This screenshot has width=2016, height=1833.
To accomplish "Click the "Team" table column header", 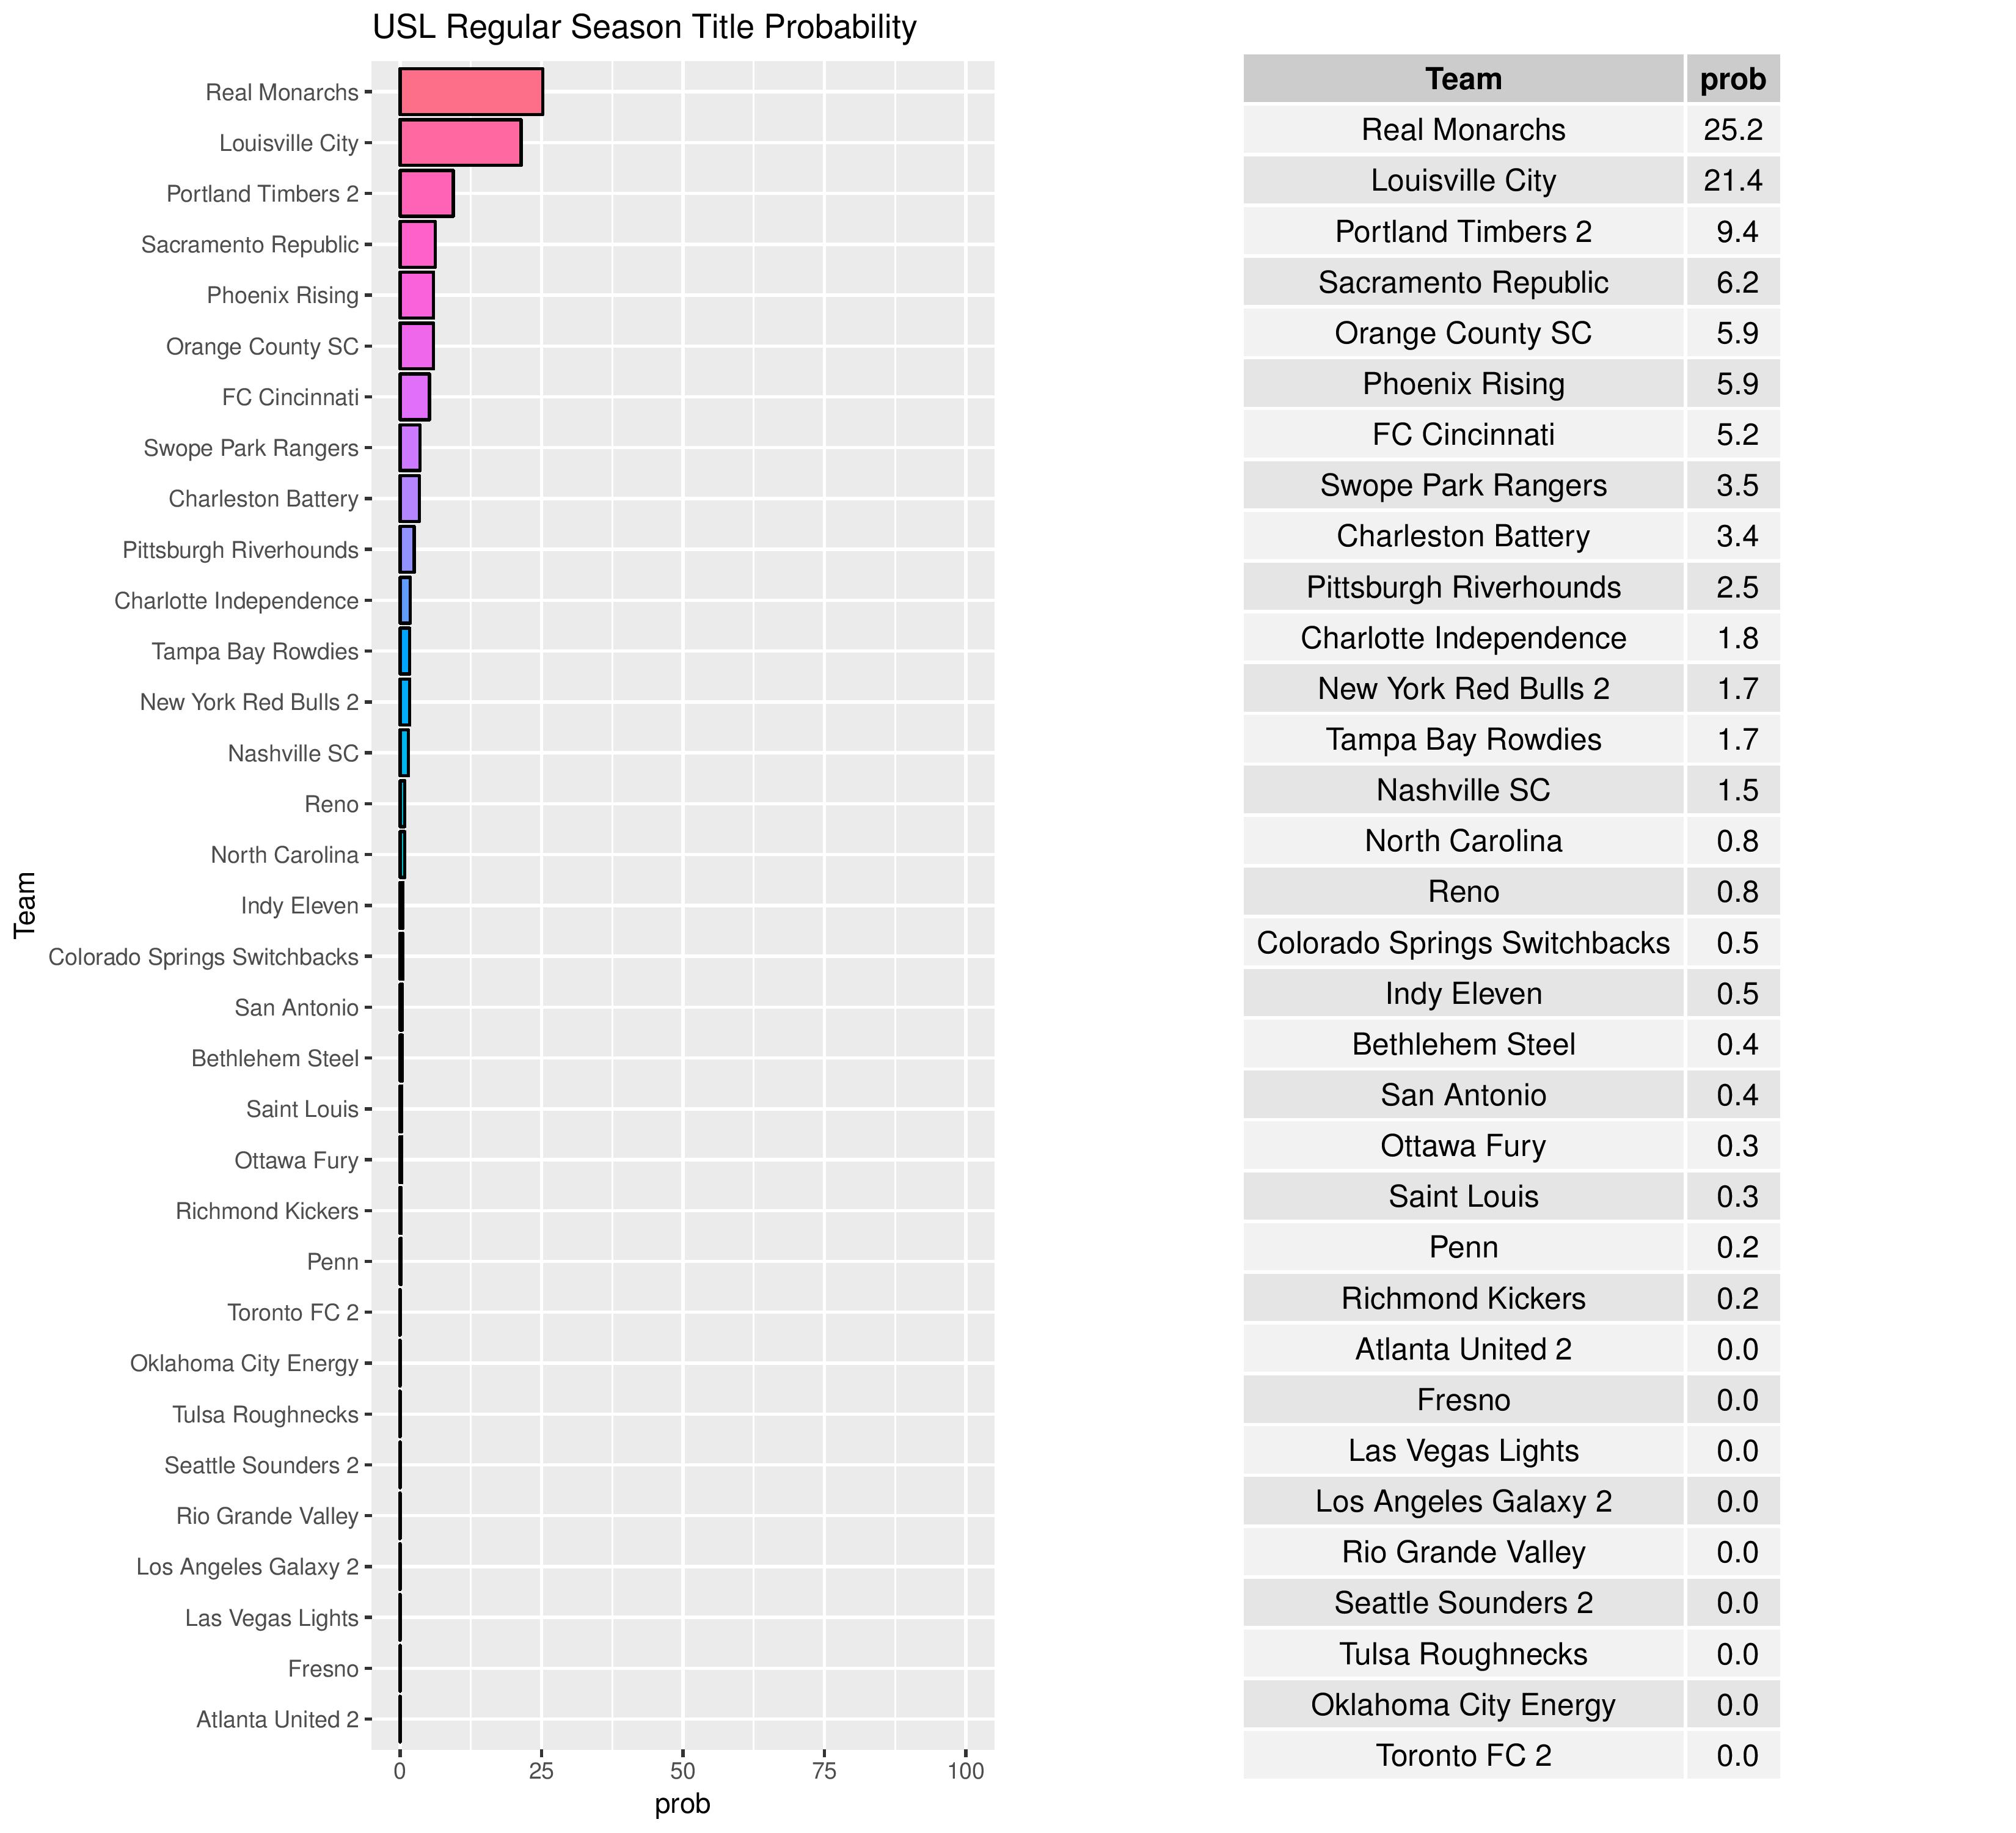I will tap(1463, 79).
